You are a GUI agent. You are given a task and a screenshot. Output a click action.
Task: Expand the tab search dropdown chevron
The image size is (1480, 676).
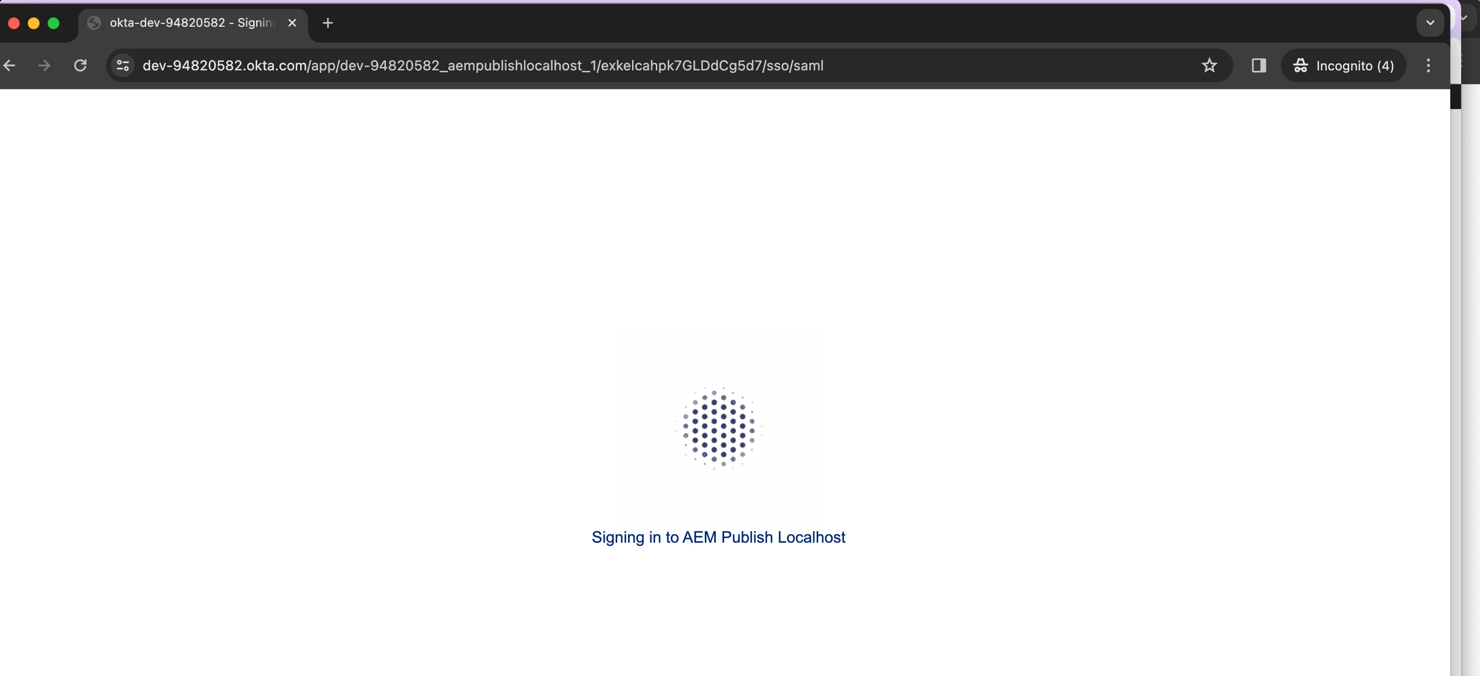(1430, 23)
